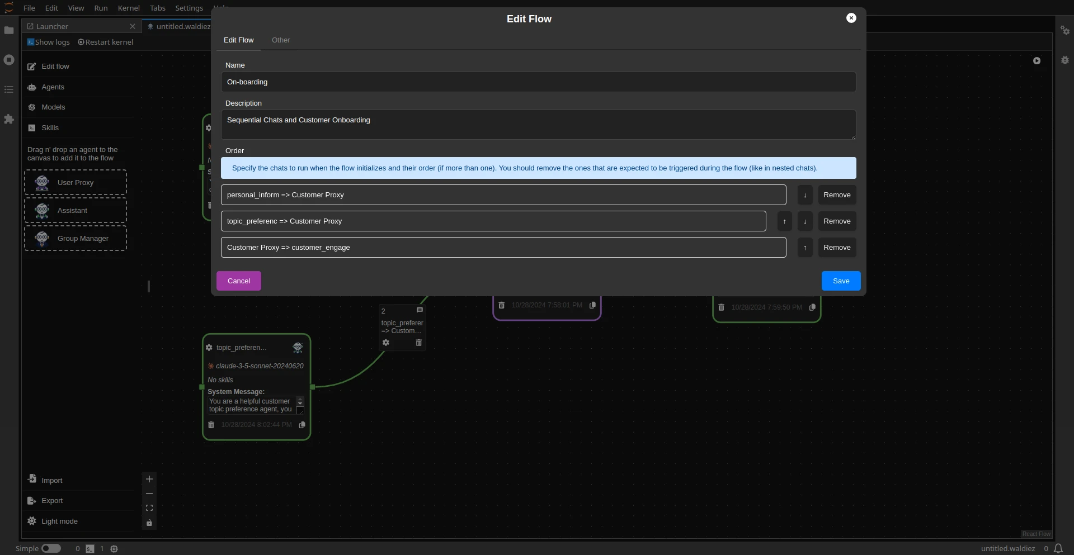Click the Run flow play icon
The height and width of the screenshot is (555, 1074).
1037,60
